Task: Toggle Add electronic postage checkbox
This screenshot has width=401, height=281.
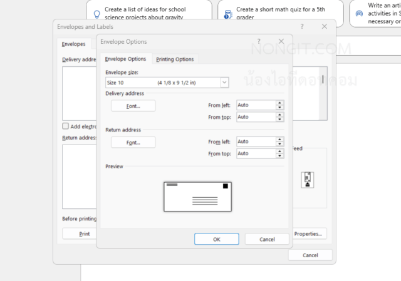Action: (65, 126)
